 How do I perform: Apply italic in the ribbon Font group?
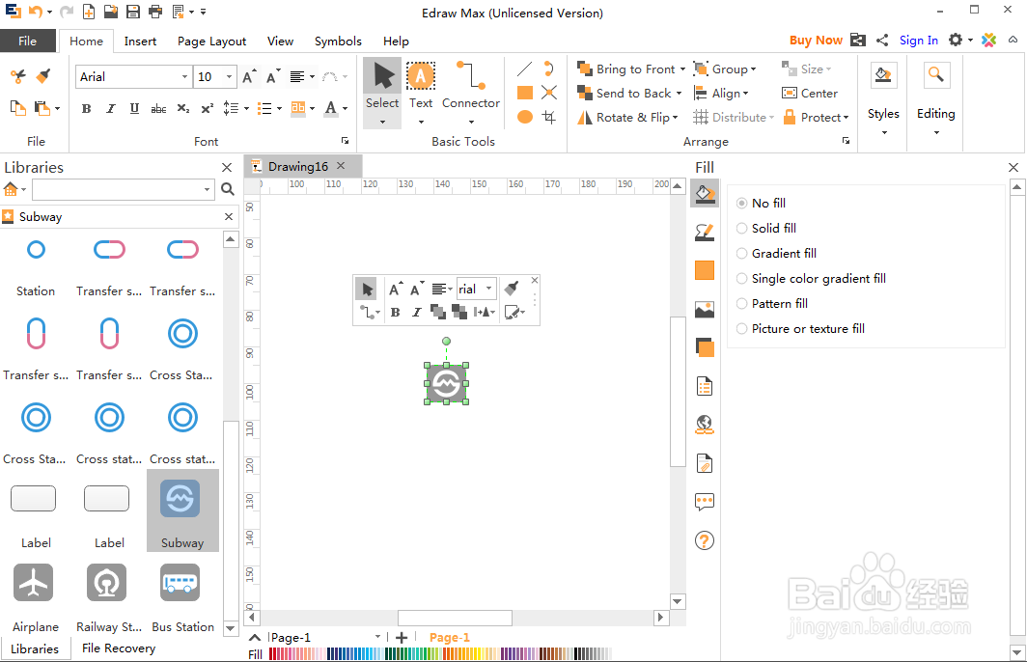(x=111, y=109)
